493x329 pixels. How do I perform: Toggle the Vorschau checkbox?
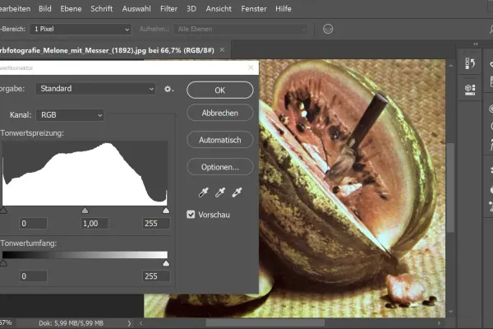[191, 215]
